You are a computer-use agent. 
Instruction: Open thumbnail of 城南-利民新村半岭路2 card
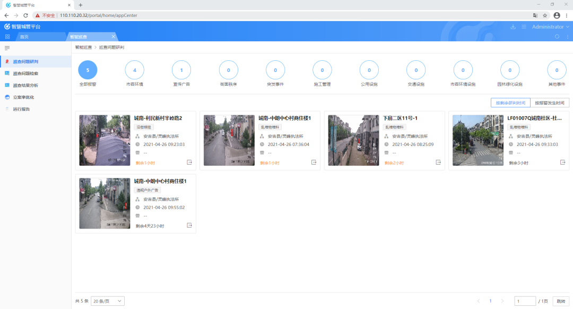[x=105, y=140]
